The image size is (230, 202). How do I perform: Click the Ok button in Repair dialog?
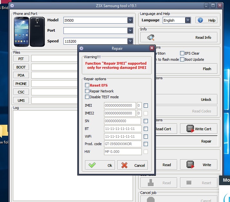[x=100, y=165]
